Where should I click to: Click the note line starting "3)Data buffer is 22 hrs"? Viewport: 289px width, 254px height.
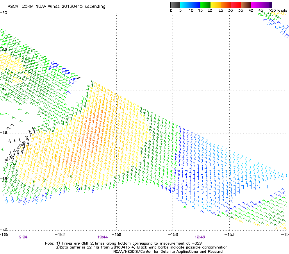[141, 247]
